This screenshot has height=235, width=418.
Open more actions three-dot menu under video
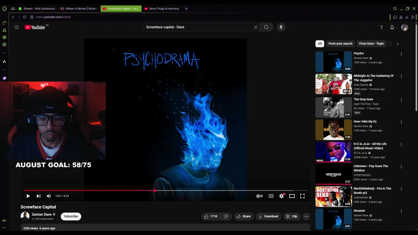pos(306,216)
